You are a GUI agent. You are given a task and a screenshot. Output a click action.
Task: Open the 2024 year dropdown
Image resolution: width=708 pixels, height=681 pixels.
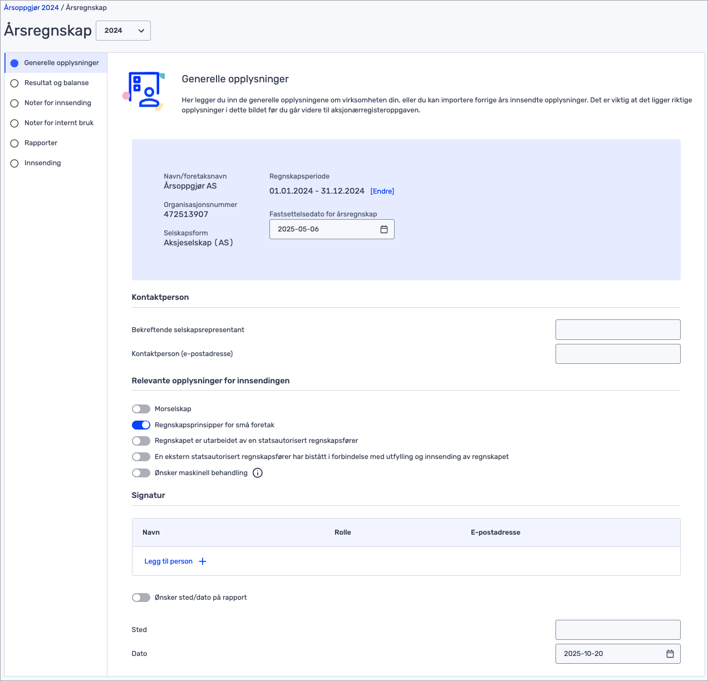[124, 31]
